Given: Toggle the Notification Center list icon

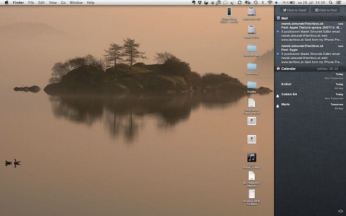Looking at the screenshot, I should (x=338, y=3).
